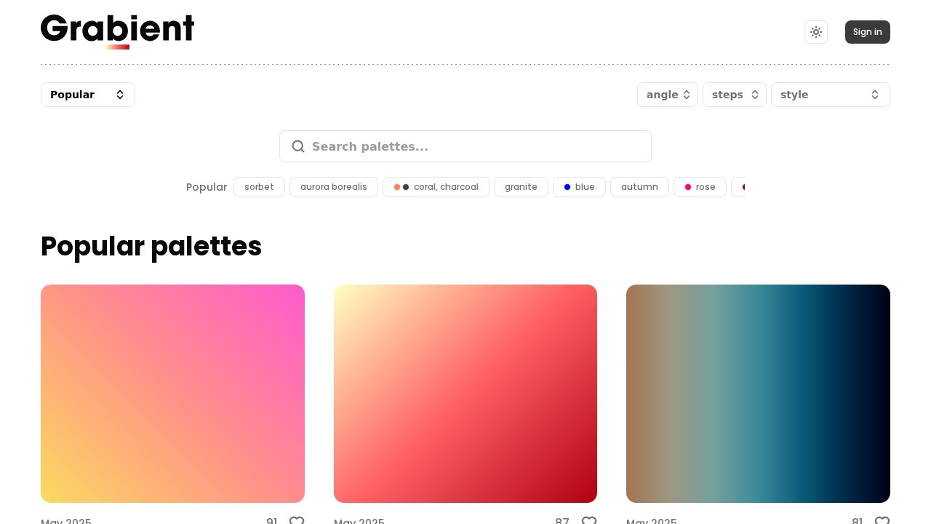Click the "Popular" label beside the sorbet tag
931x524 pixels.
pyautogui.click(x=207, y=187)
